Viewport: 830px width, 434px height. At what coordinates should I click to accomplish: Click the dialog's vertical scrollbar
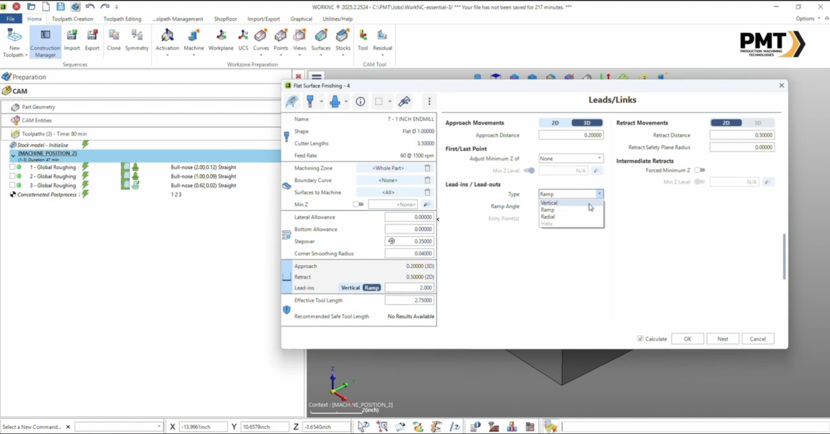point(784,256)
